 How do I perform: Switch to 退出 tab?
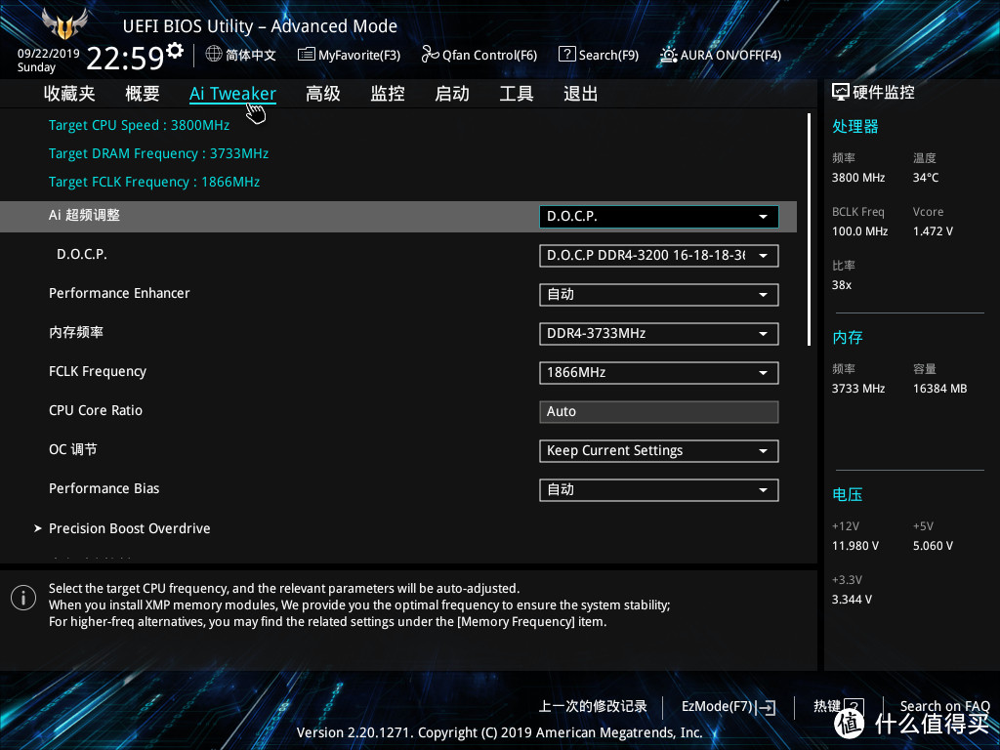coord(580,94)
